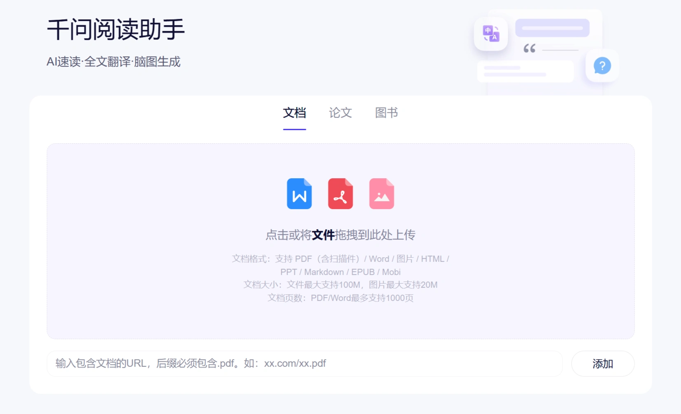Switch to the 论文 tab
This screenshot has width=681, height=414.
click(x=340, y=113)
